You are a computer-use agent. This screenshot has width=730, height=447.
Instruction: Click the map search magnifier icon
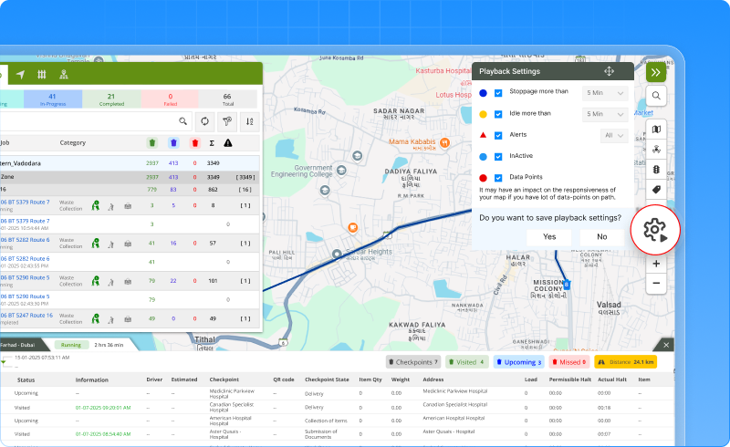pos(656,96)
